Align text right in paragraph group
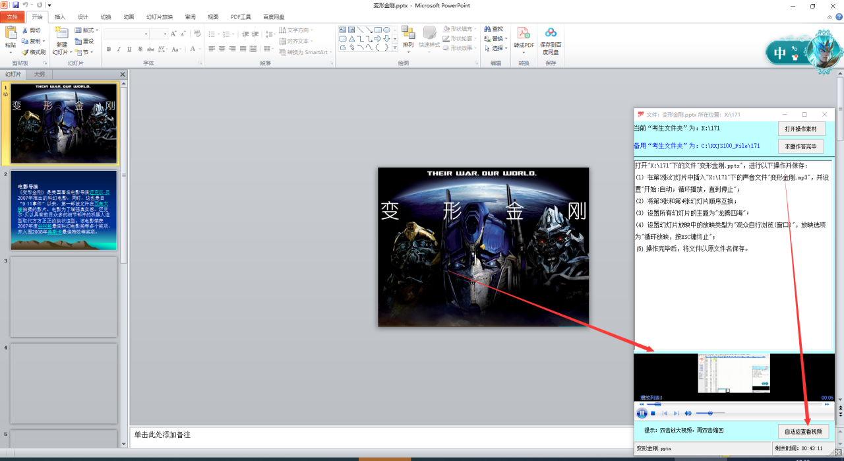 pos(233,49)
